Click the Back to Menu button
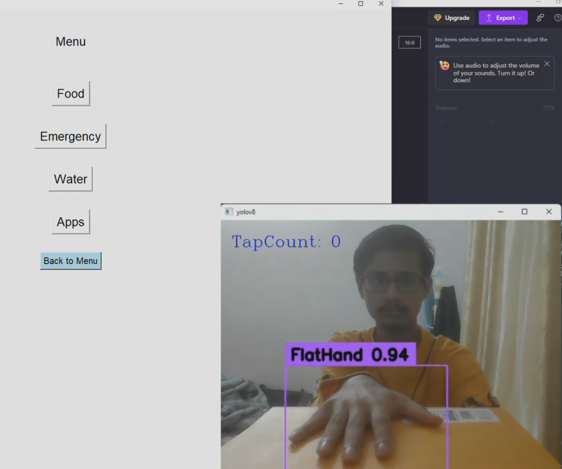Image resolution: width=562 pixels, height=469 pixels. (x=70, y=261)
